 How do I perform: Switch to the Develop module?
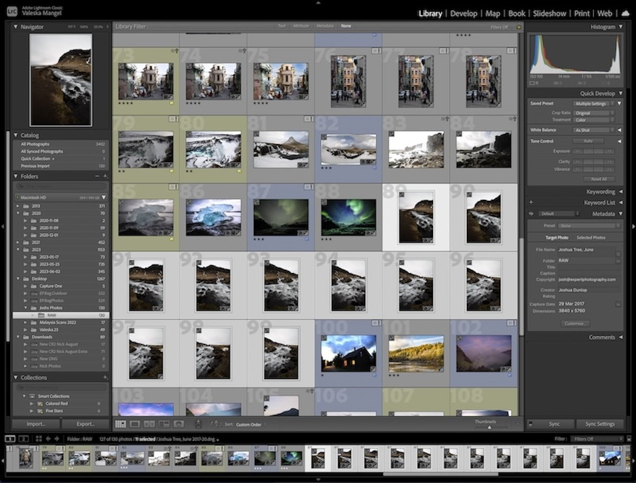tap(464, 13)
